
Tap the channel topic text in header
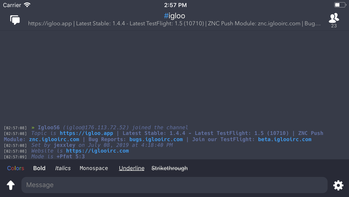[174, 23]
